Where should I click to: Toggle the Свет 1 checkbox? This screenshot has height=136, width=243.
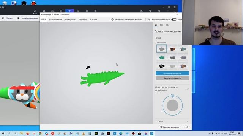coord(156,121)
